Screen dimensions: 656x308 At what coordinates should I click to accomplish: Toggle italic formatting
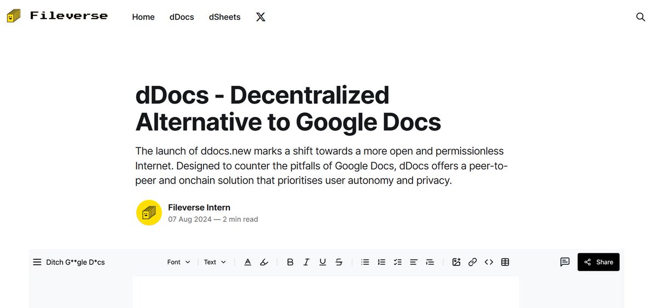(x=306, y=262)
